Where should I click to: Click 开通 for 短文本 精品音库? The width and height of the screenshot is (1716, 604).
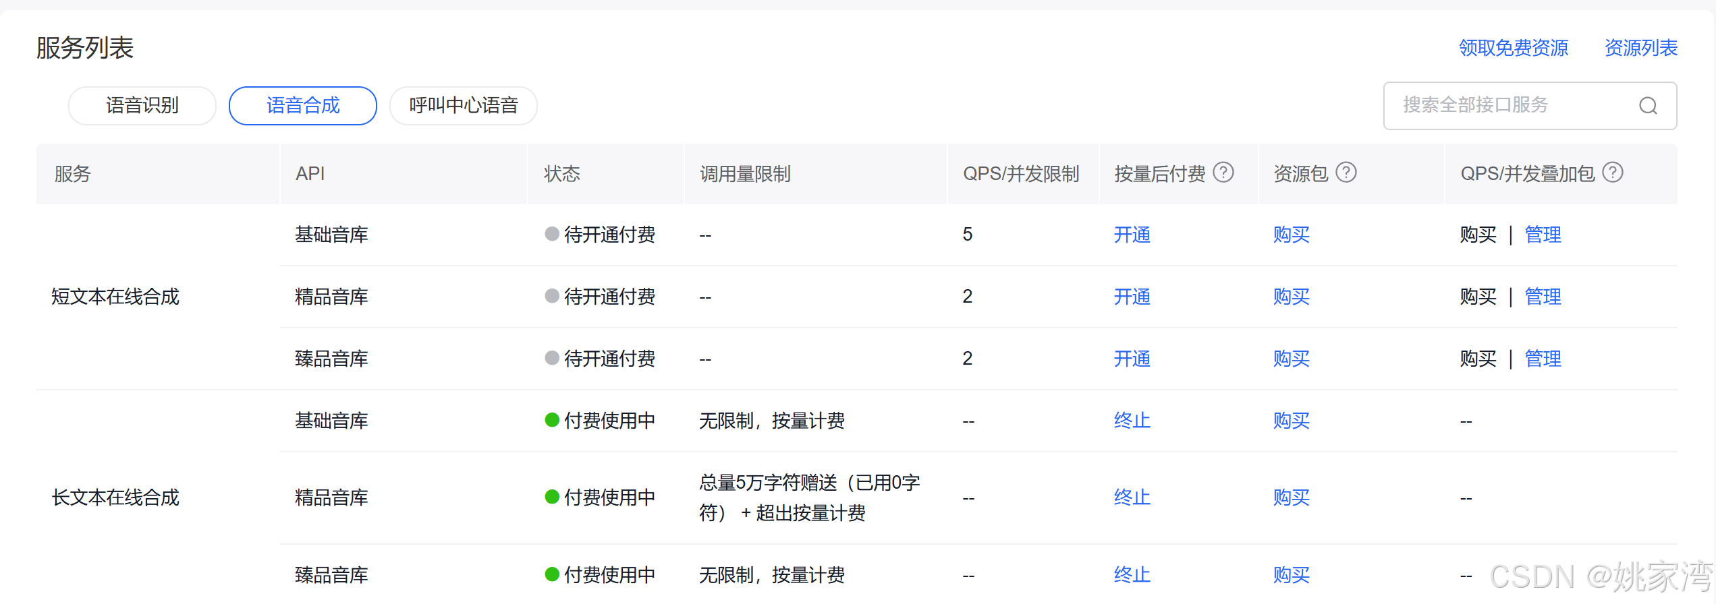[x=1132, y=297]
